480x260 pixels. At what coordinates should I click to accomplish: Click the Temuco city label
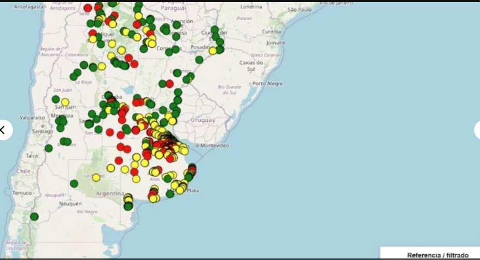point(23,193)
